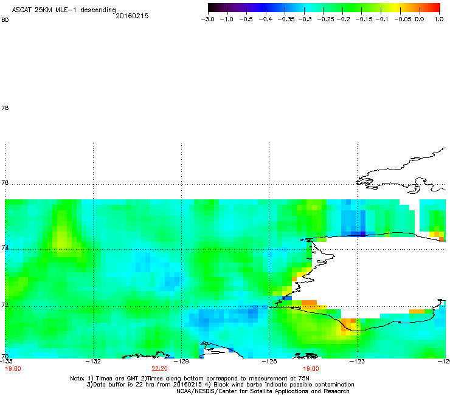Click the note line about Data buffer 22 hrs
The image size is (450, 395).
click(x=220, y=385)
